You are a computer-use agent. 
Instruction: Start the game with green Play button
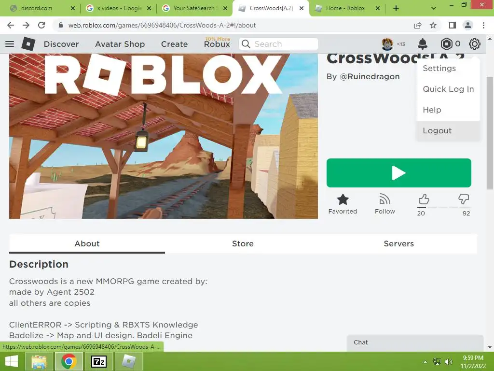[x=399, y=173]
